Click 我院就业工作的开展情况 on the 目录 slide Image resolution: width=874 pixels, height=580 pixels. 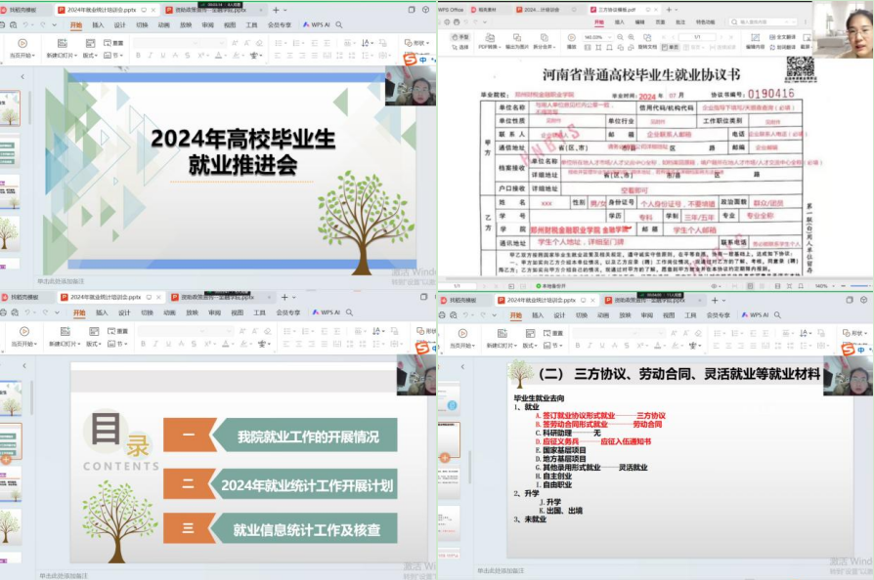pos(308,436)
